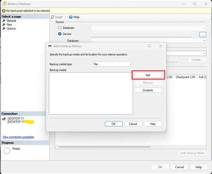Image resolution: width=212 pixels, height=174 pixels.
Task: Open Contents of backup media
Action: 148,90
